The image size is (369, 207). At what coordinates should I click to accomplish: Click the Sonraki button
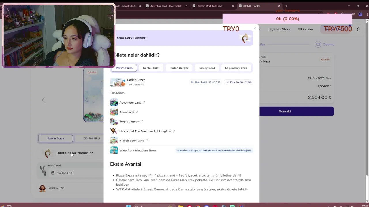point(297,111)
